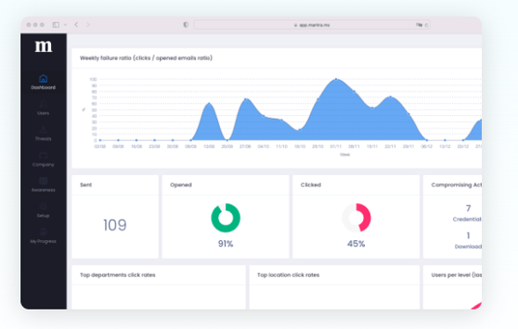The width and height of the screenshot is (518, 329).
Task: Click the 45% clicked value
Action: pyautogui.click(x=356, y=244)
